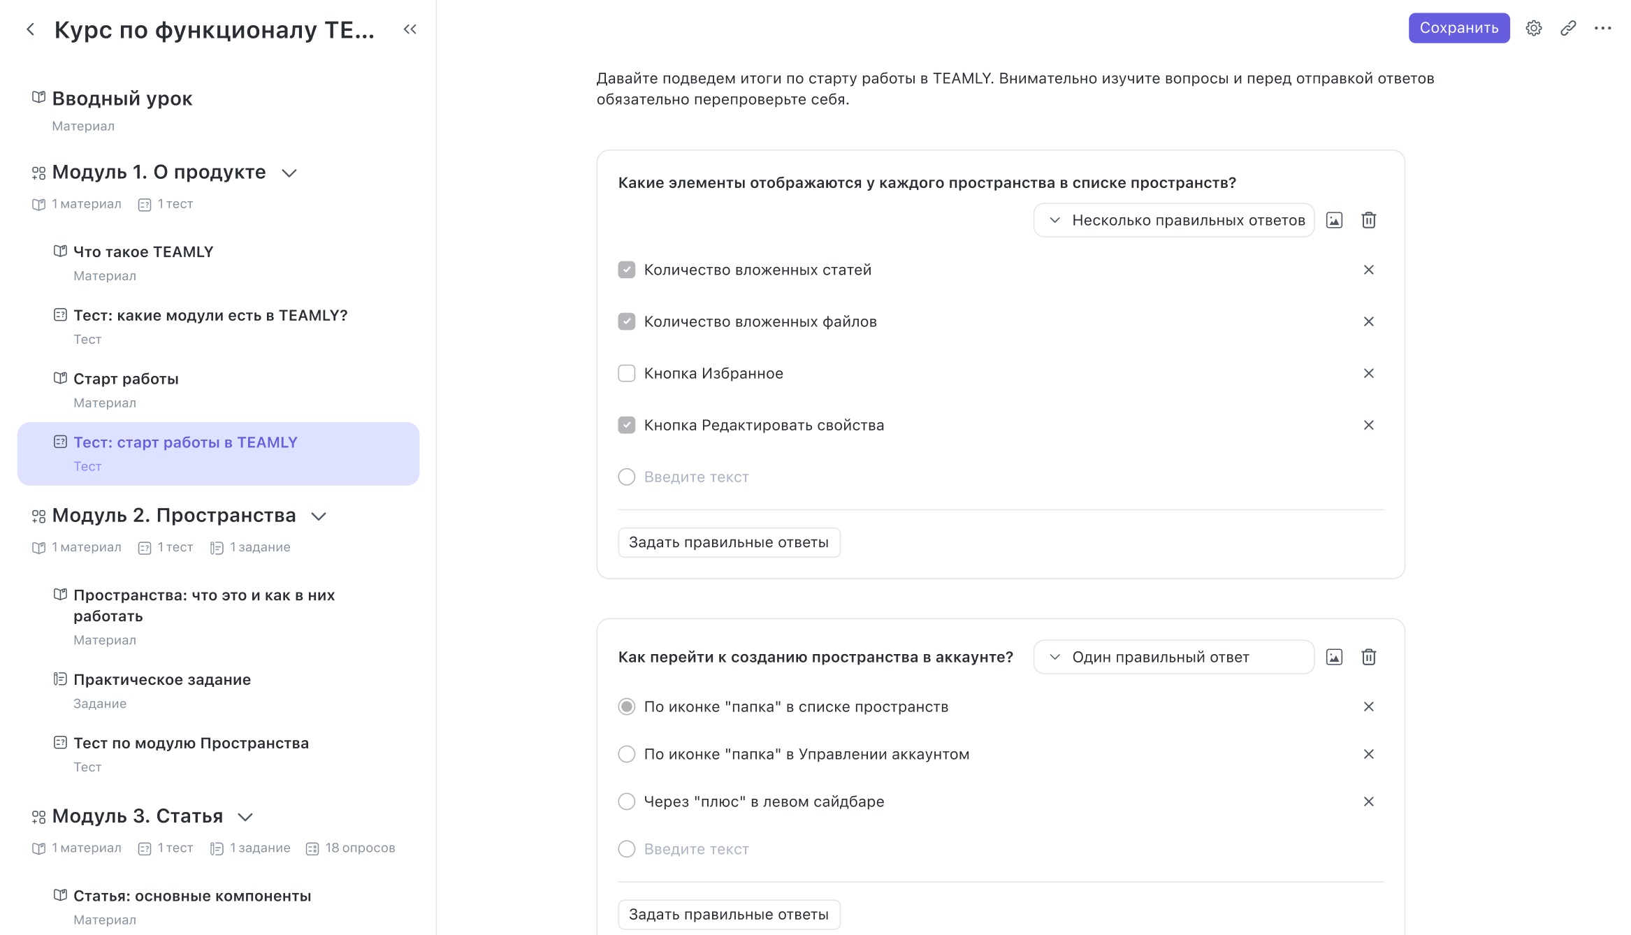Click "Введите текст" field in first question

tap(696, 477)
